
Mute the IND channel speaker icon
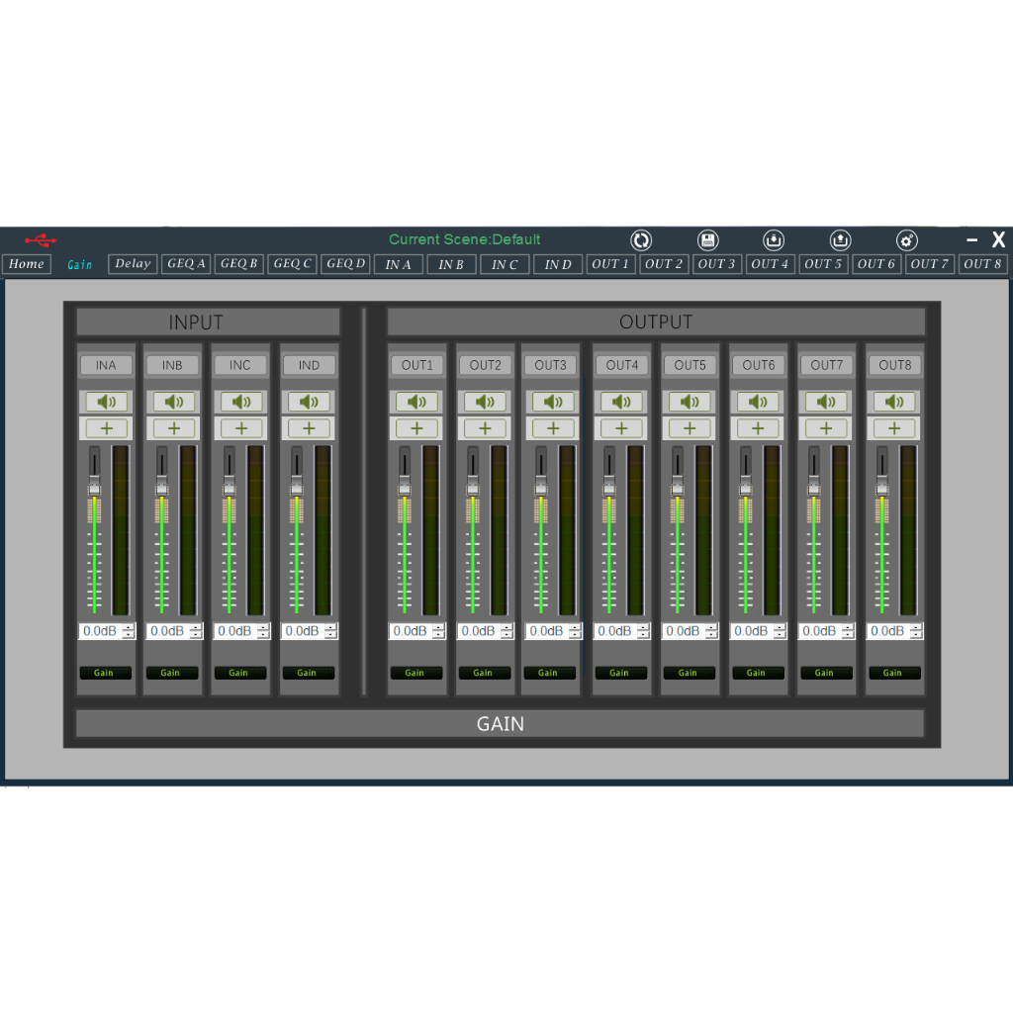pyautogui.click(x=309, y=402)
